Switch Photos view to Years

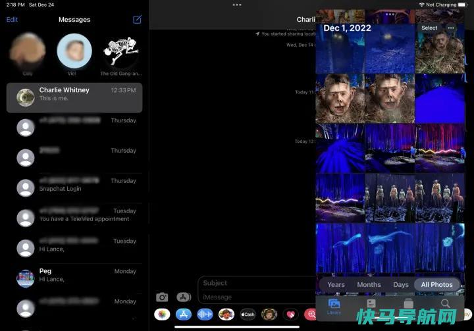336,285
